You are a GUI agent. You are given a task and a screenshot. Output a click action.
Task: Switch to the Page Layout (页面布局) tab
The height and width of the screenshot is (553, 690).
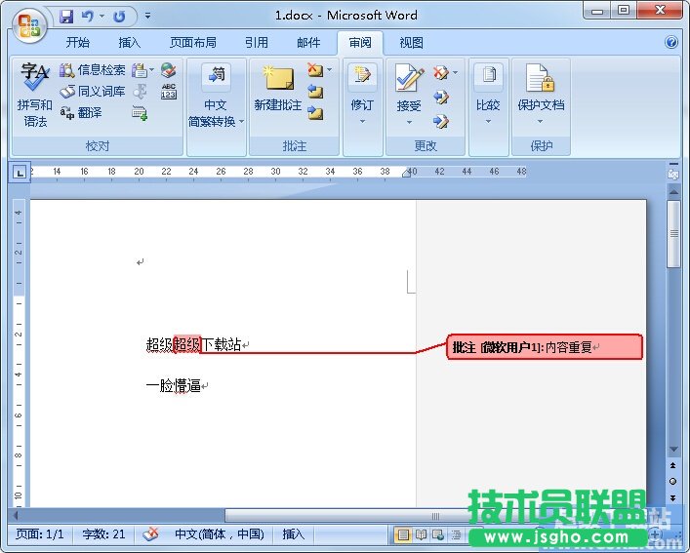click(x=193, y=43)
